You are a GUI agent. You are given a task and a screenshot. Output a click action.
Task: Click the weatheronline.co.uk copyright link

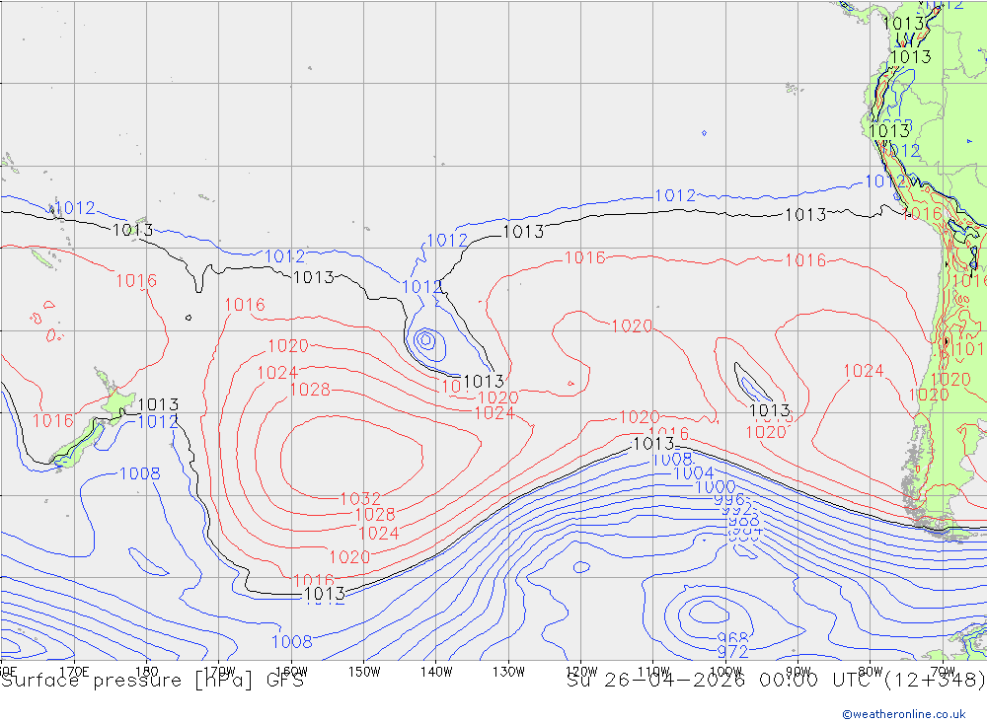[x=913, y=713]
